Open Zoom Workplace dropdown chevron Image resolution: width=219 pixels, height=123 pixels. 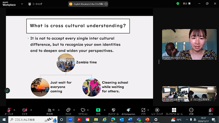[22, 4]
